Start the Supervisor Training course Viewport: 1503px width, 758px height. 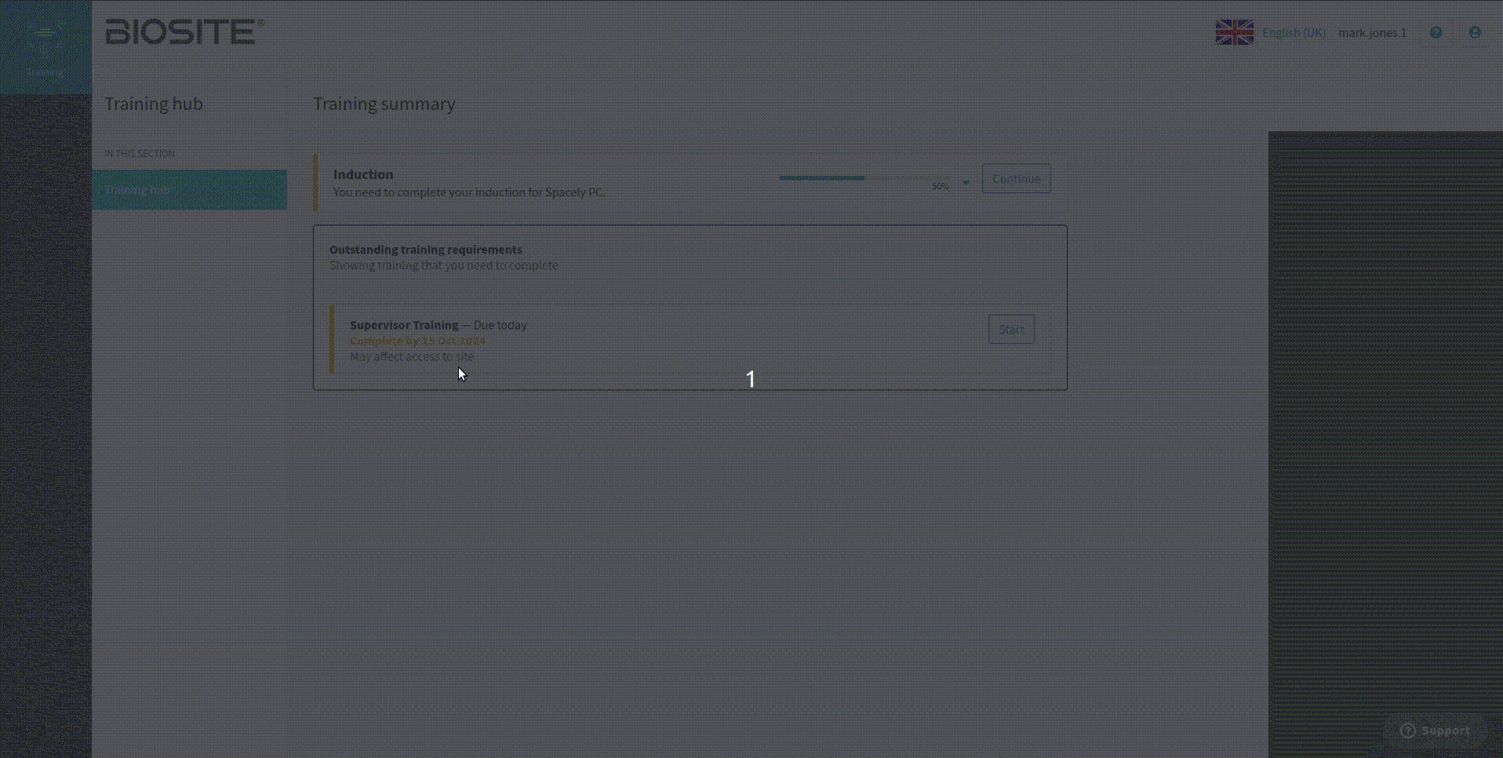pos(1010,330)
